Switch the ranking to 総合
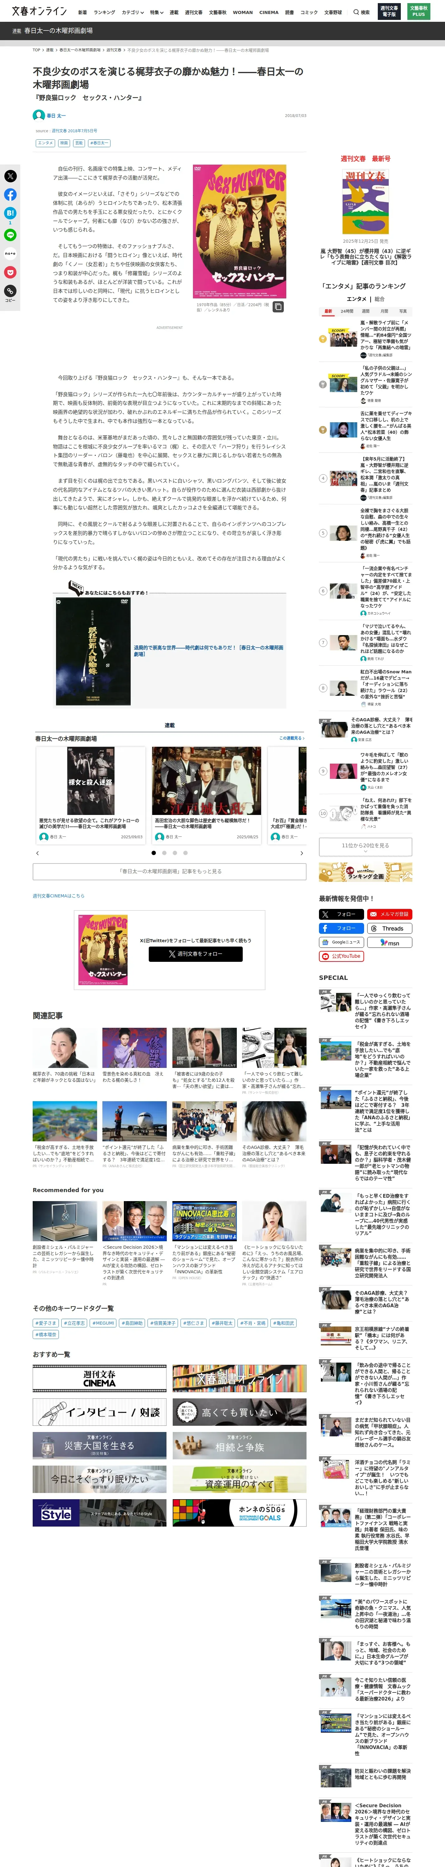 pos(380,299)
